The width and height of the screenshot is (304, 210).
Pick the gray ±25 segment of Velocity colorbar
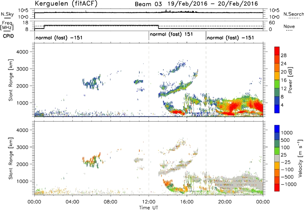pyautogui.click(x=277, y=158)
